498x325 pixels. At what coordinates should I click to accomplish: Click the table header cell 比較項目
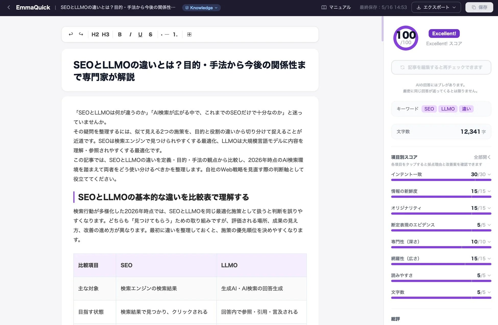point(95,265)
